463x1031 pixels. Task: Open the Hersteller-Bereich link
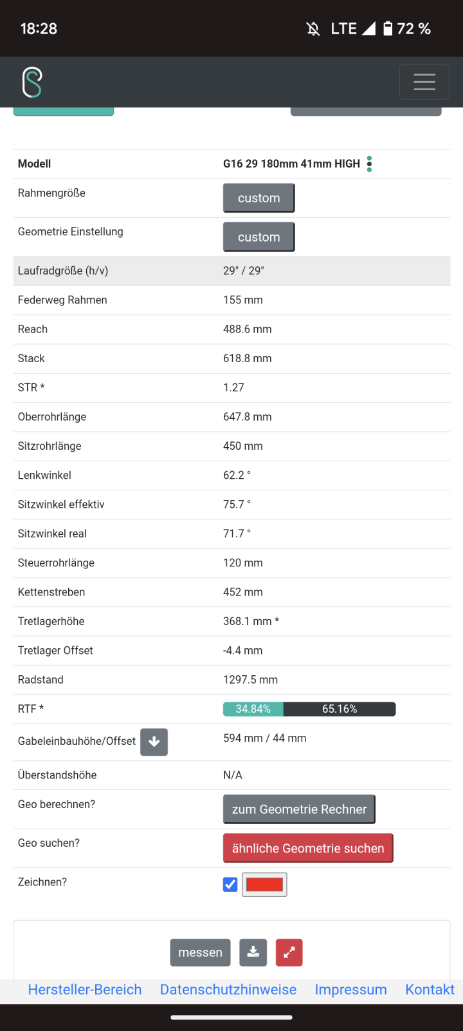tap(85, 990)
